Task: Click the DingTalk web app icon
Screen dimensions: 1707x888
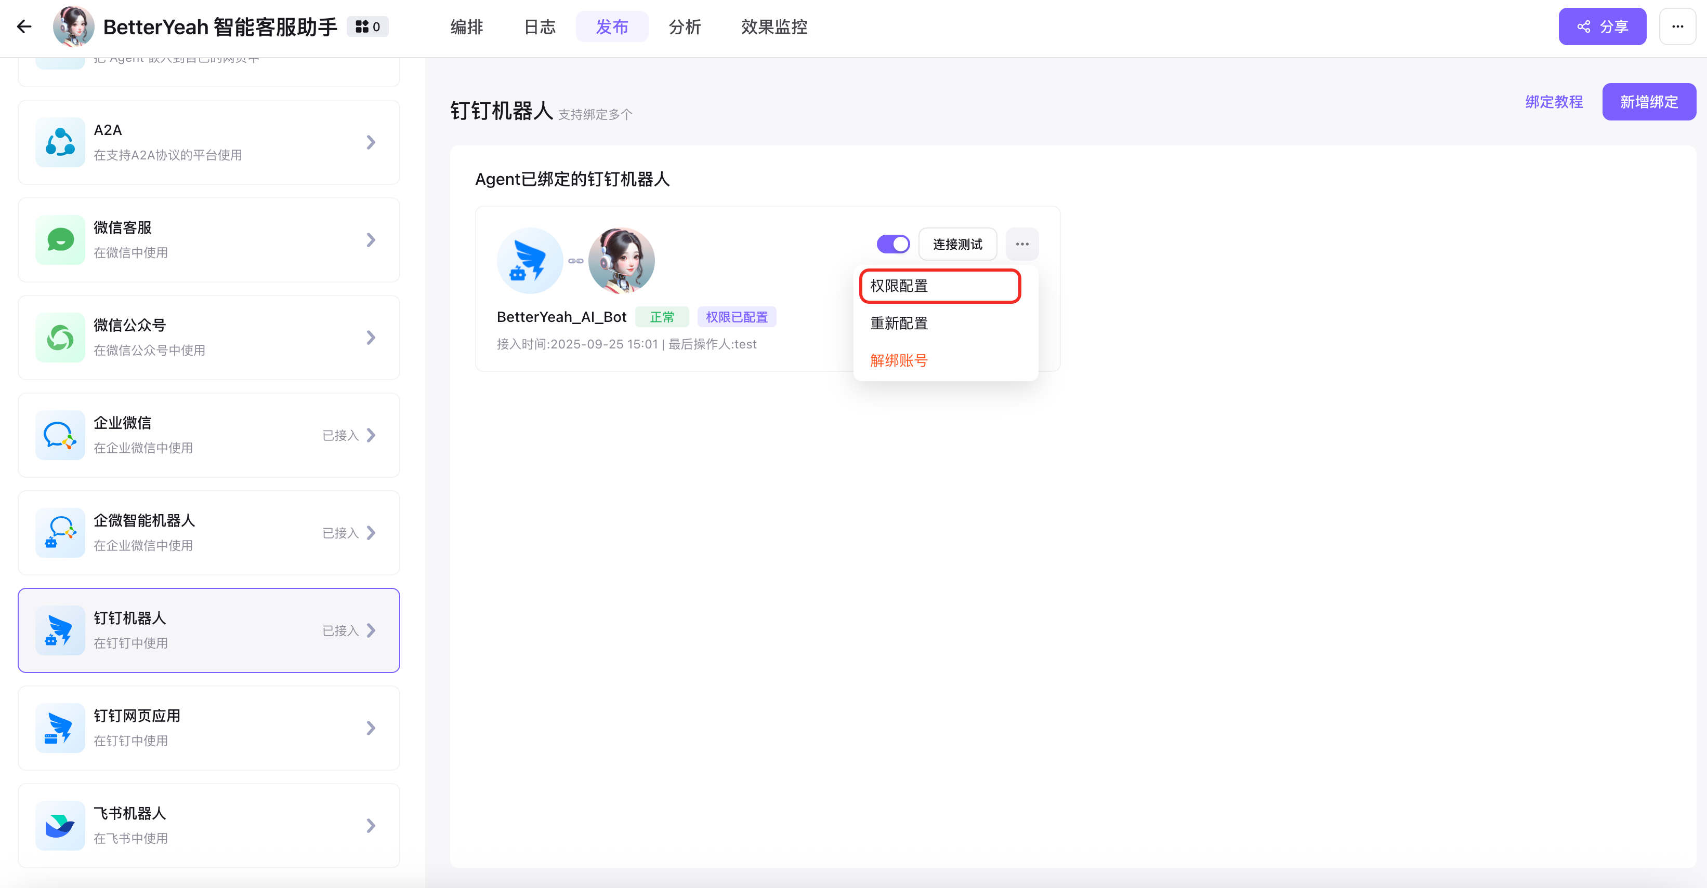Action: coord(60,729)
